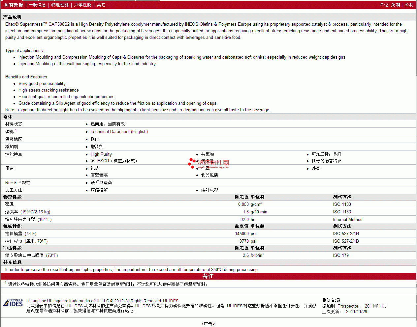Click the 欧洲 region value
Screen dimensions: 417x327
click(95, 139)
